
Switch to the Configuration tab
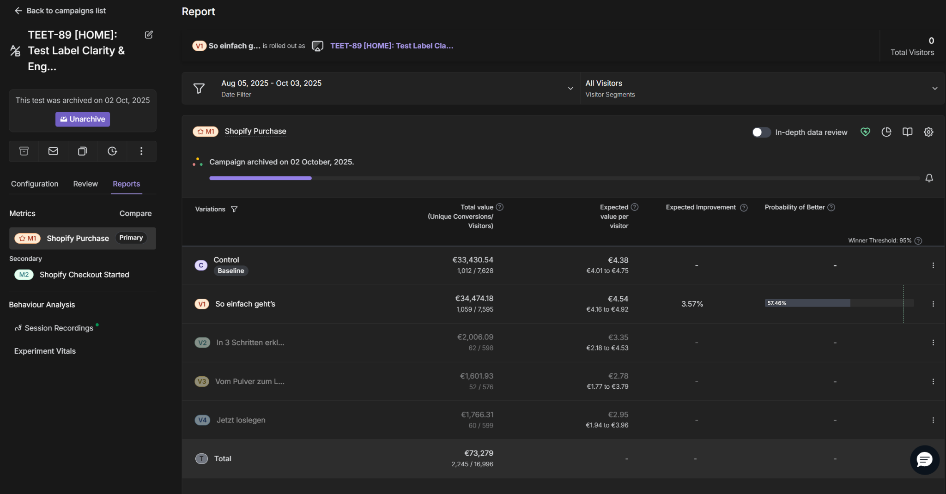pos(34,183)
